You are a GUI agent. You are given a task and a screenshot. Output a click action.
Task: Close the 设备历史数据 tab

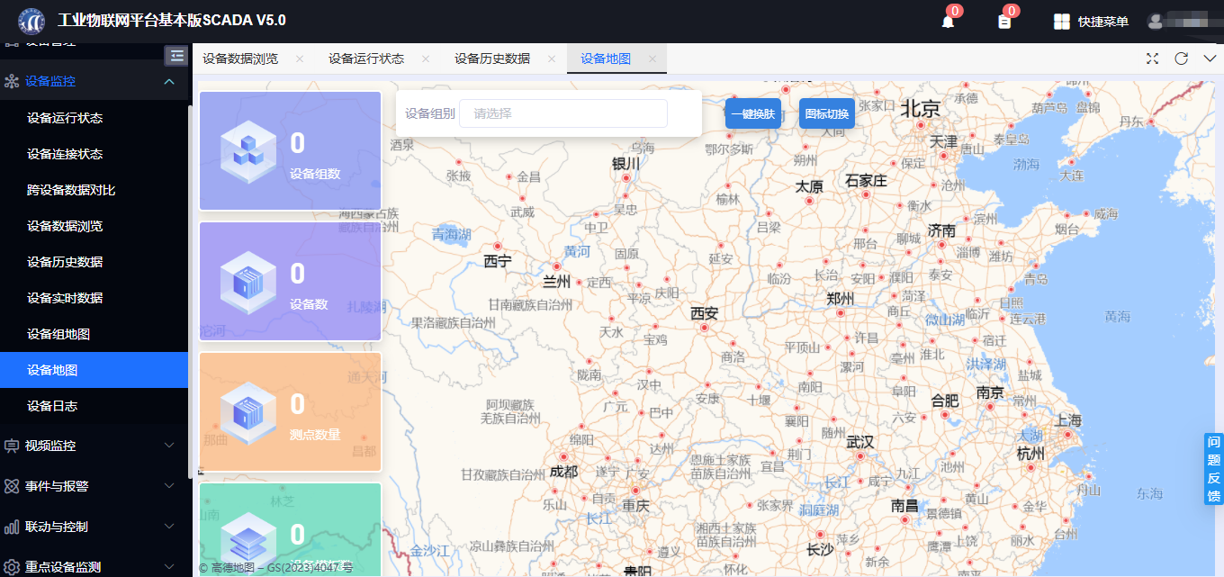tap(552, 59)
